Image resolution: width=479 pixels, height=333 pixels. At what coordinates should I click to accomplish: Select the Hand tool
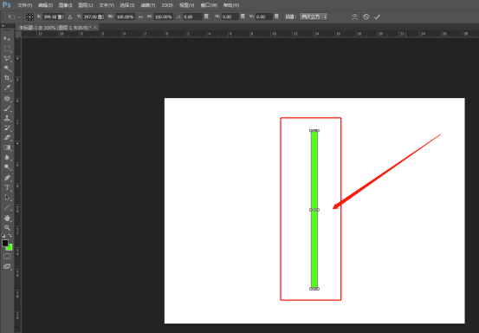(x=7, y=218)
